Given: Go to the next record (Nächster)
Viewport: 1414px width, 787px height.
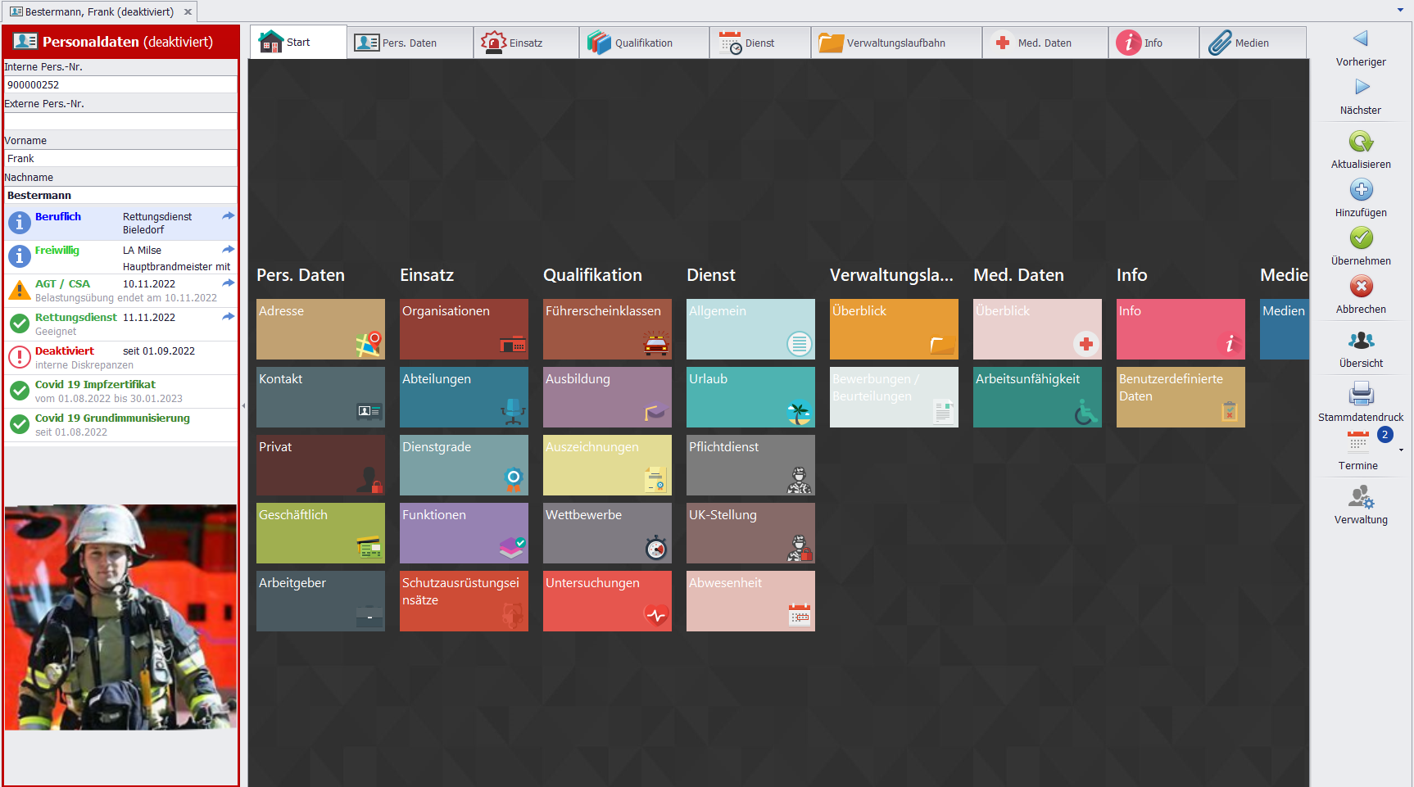Looking at the screenshot, I should 1361,88.
